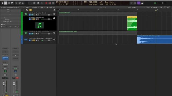Open the Editors scissors icon
The height and width of the screenshot is (96, 172).
23,3
